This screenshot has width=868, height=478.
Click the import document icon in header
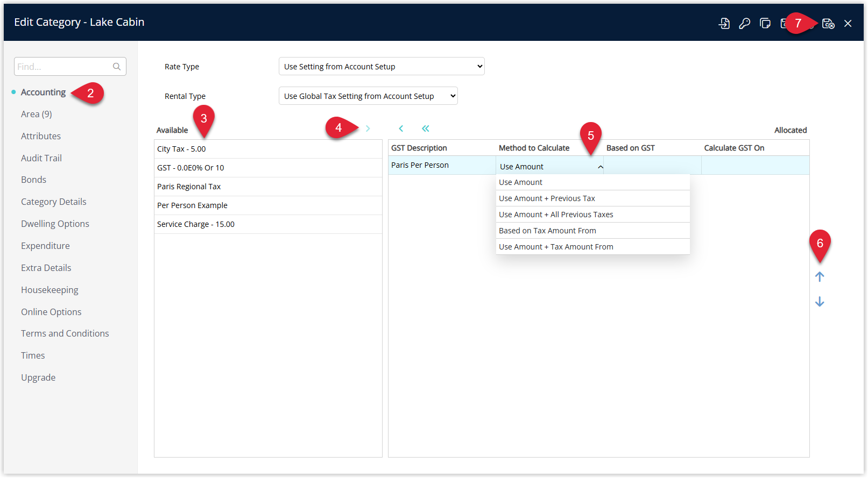[724, 23]
